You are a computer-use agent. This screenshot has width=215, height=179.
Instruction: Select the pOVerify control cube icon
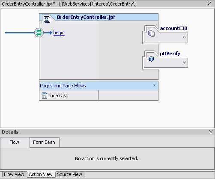(x=151, y=59)
